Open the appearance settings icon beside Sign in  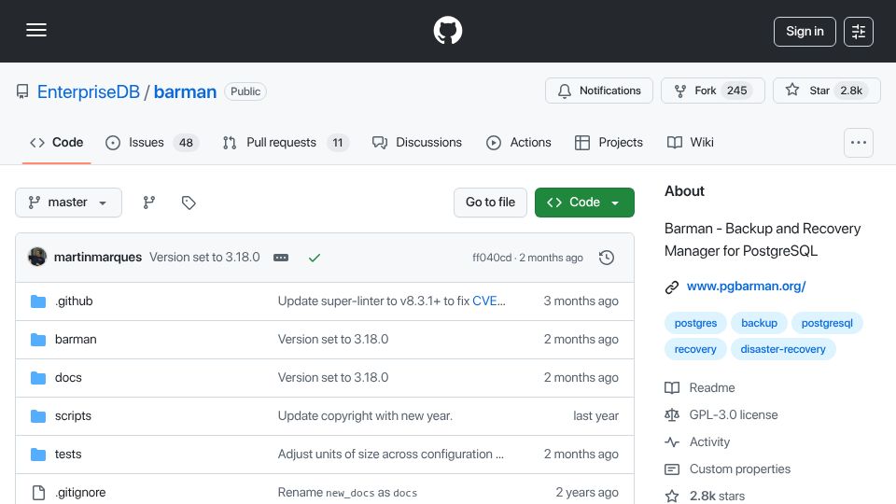coord(859,32)
